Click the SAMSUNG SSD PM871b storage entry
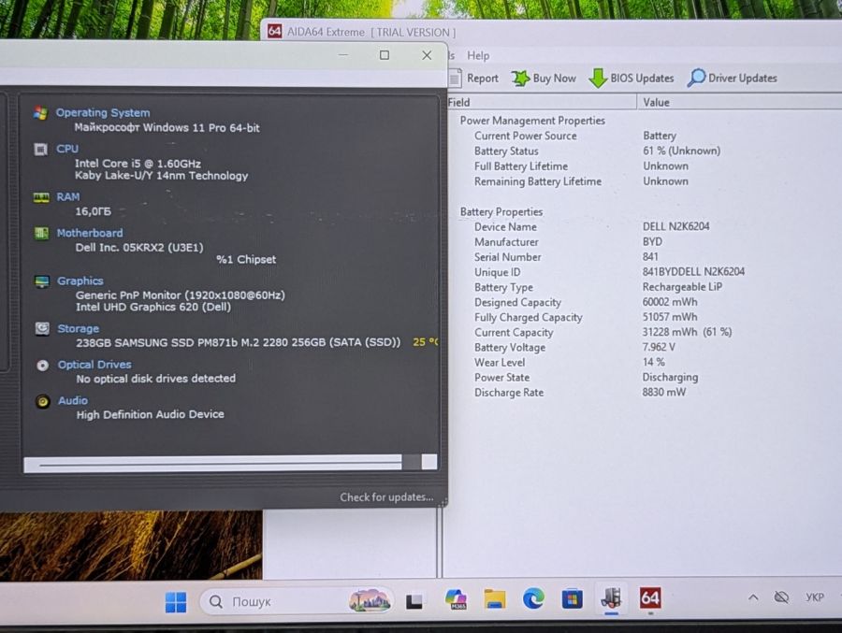Screen dimensions: 842x633 238,342
